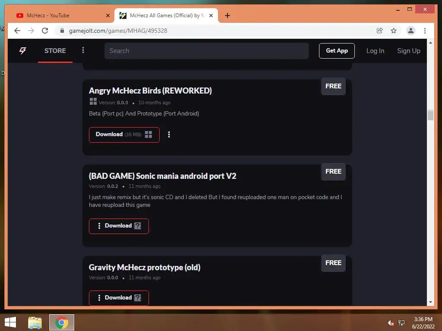The image size is (442, 331).
Task: Open a new browser tab
Action: [227, 16]
